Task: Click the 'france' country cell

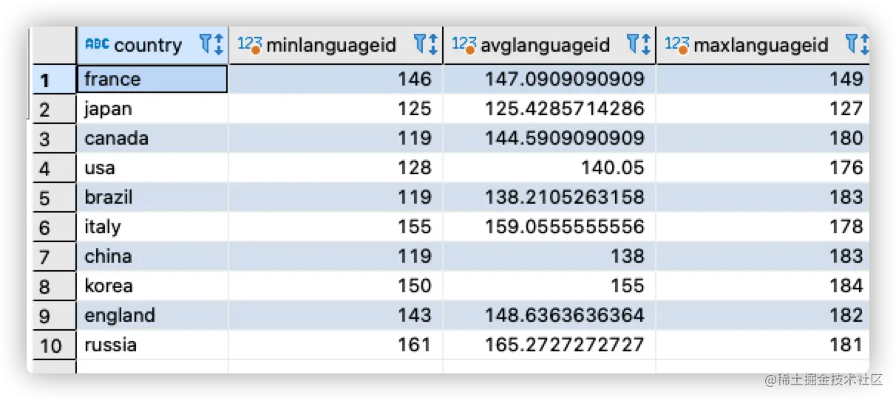Action: (x=152, y=79)
